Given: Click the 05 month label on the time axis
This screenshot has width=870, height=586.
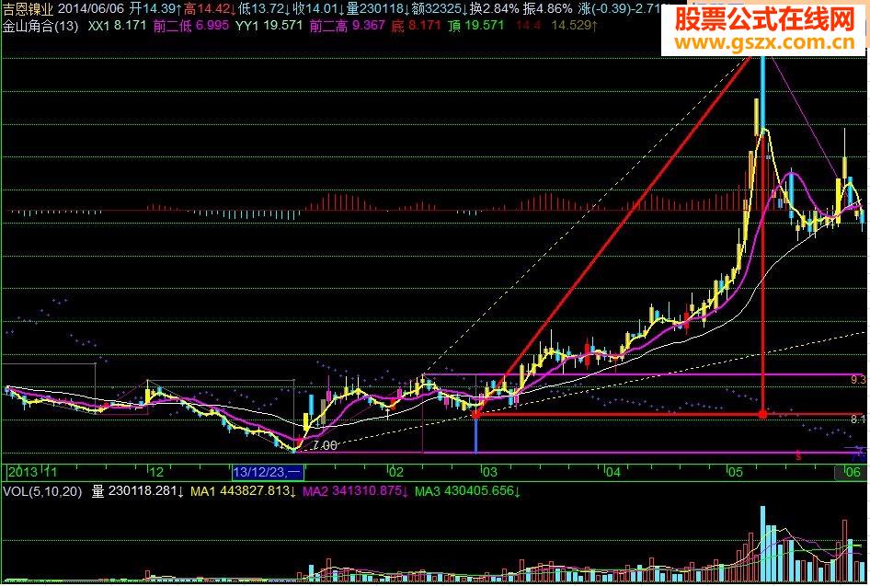Looking at the screenshot, I should coord(735,472).
